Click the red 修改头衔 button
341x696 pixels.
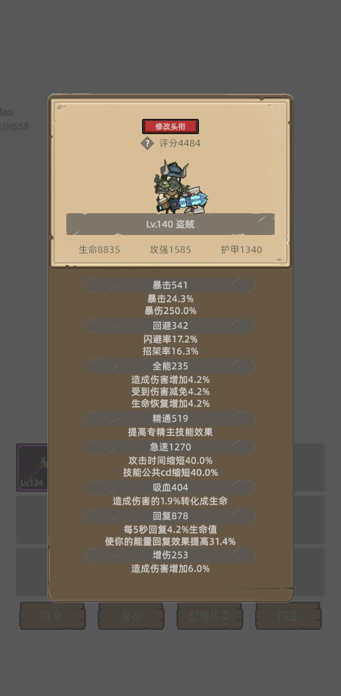[x=170, y=127]
